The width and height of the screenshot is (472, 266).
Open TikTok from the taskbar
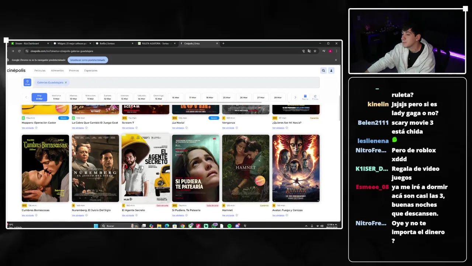coord(198,226)
